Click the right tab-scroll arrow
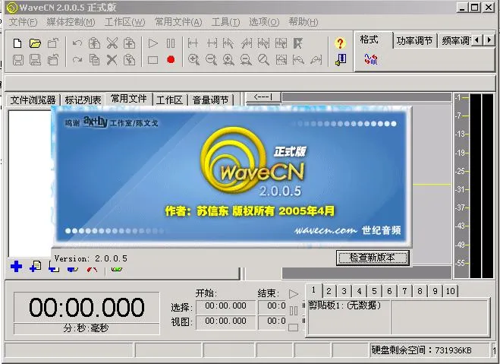 click(x=489, y=40)
